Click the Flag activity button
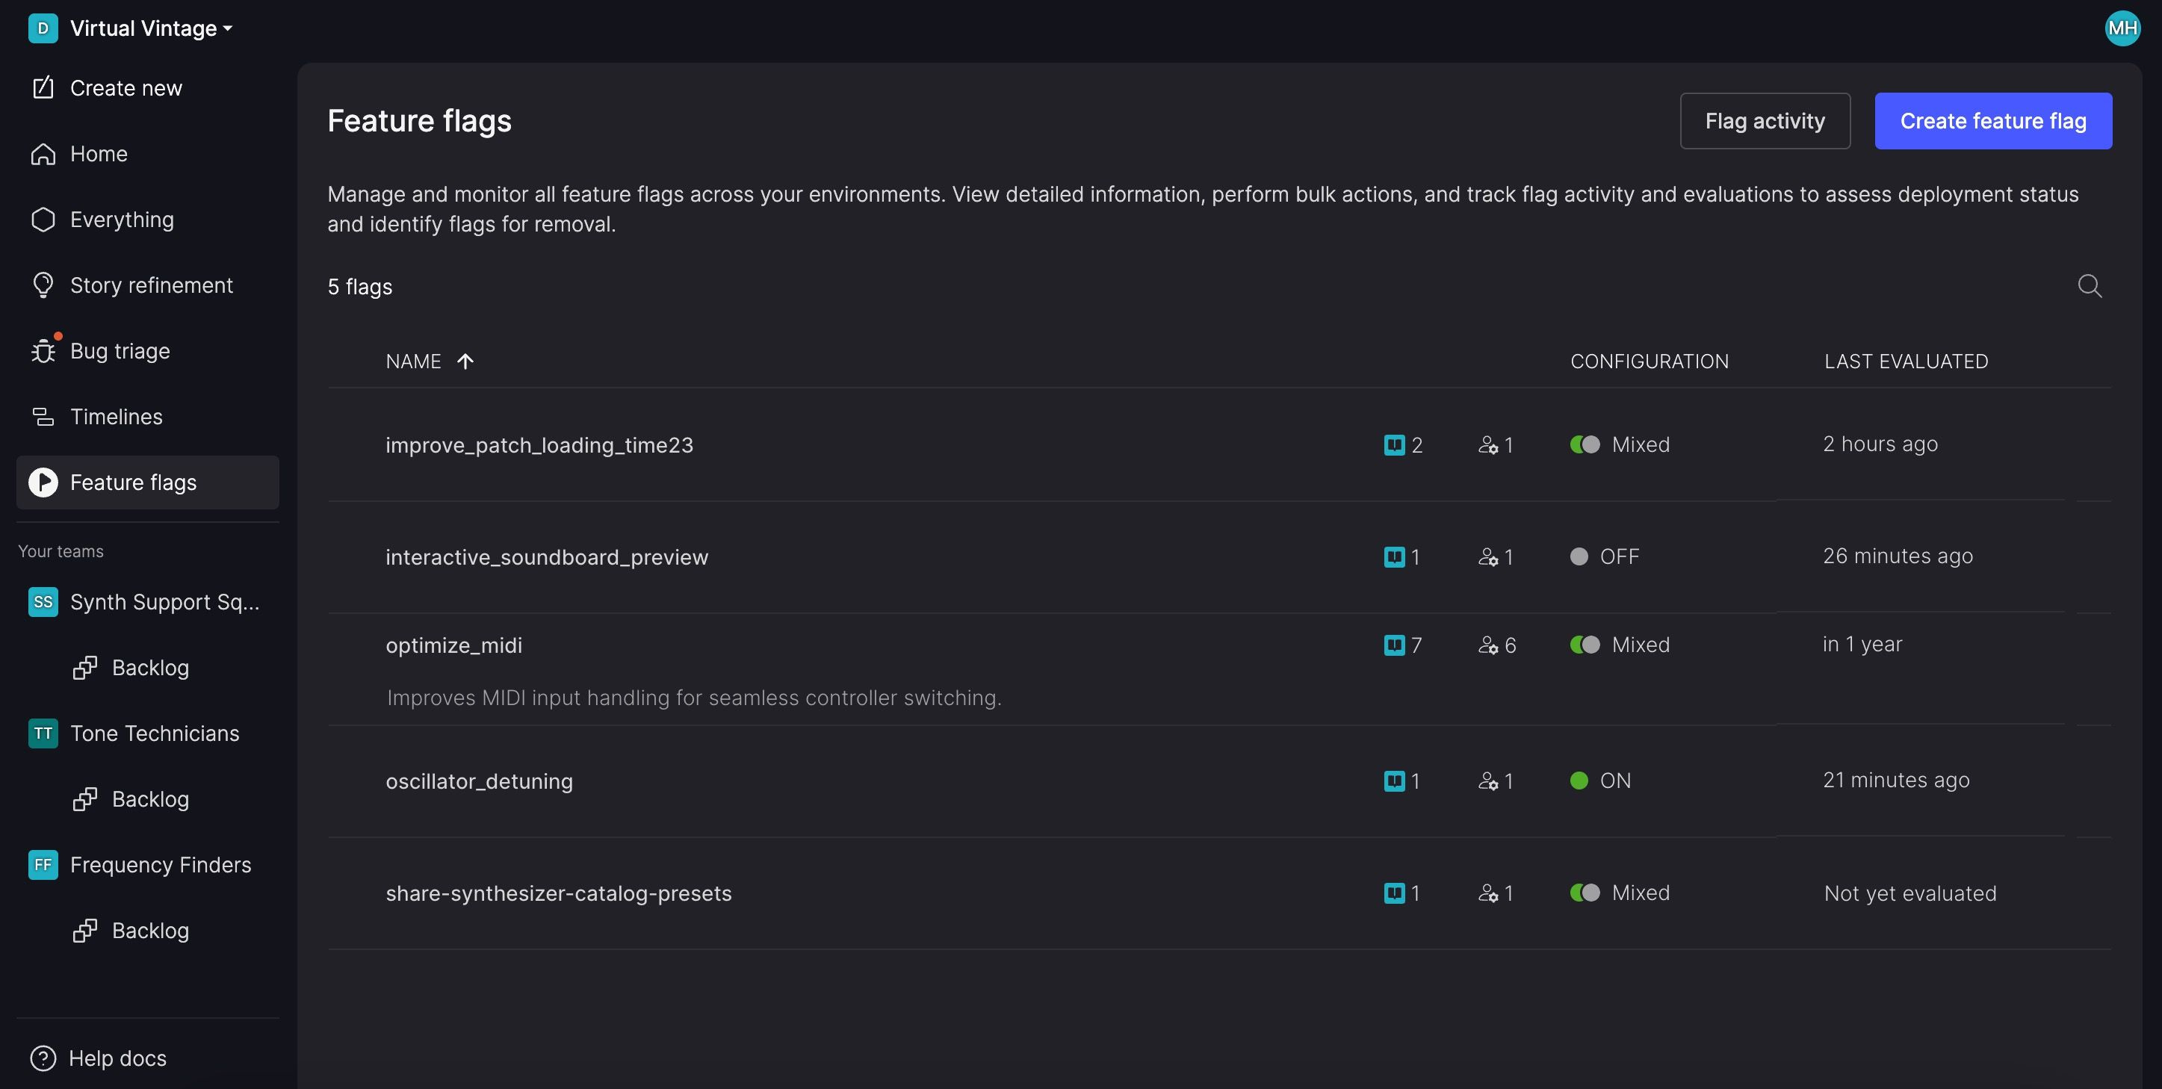The height and width of the screenshot is (1089, 2162). [1764, 121]
